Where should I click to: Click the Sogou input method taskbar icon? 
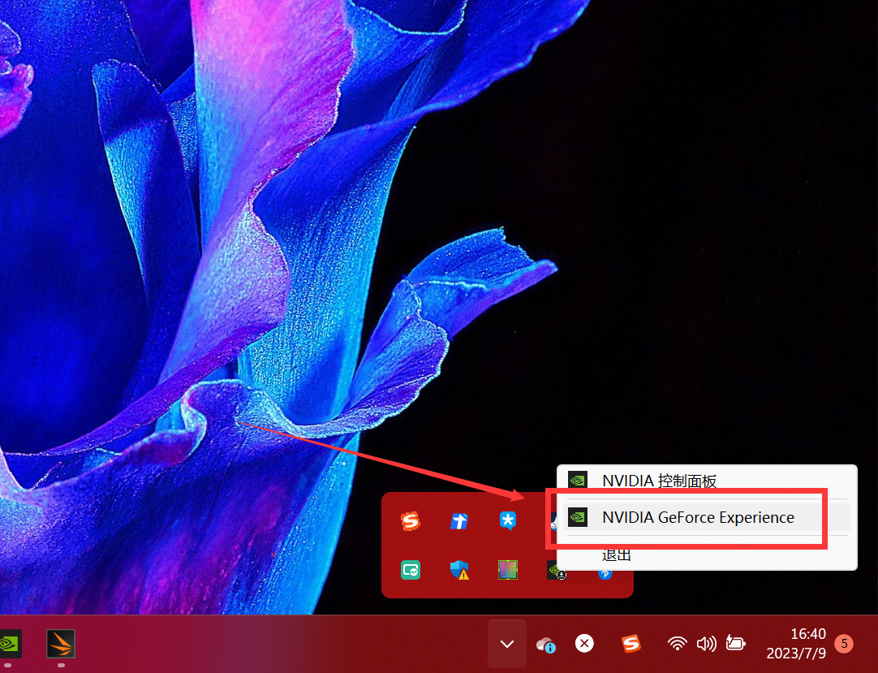(631, 644)
